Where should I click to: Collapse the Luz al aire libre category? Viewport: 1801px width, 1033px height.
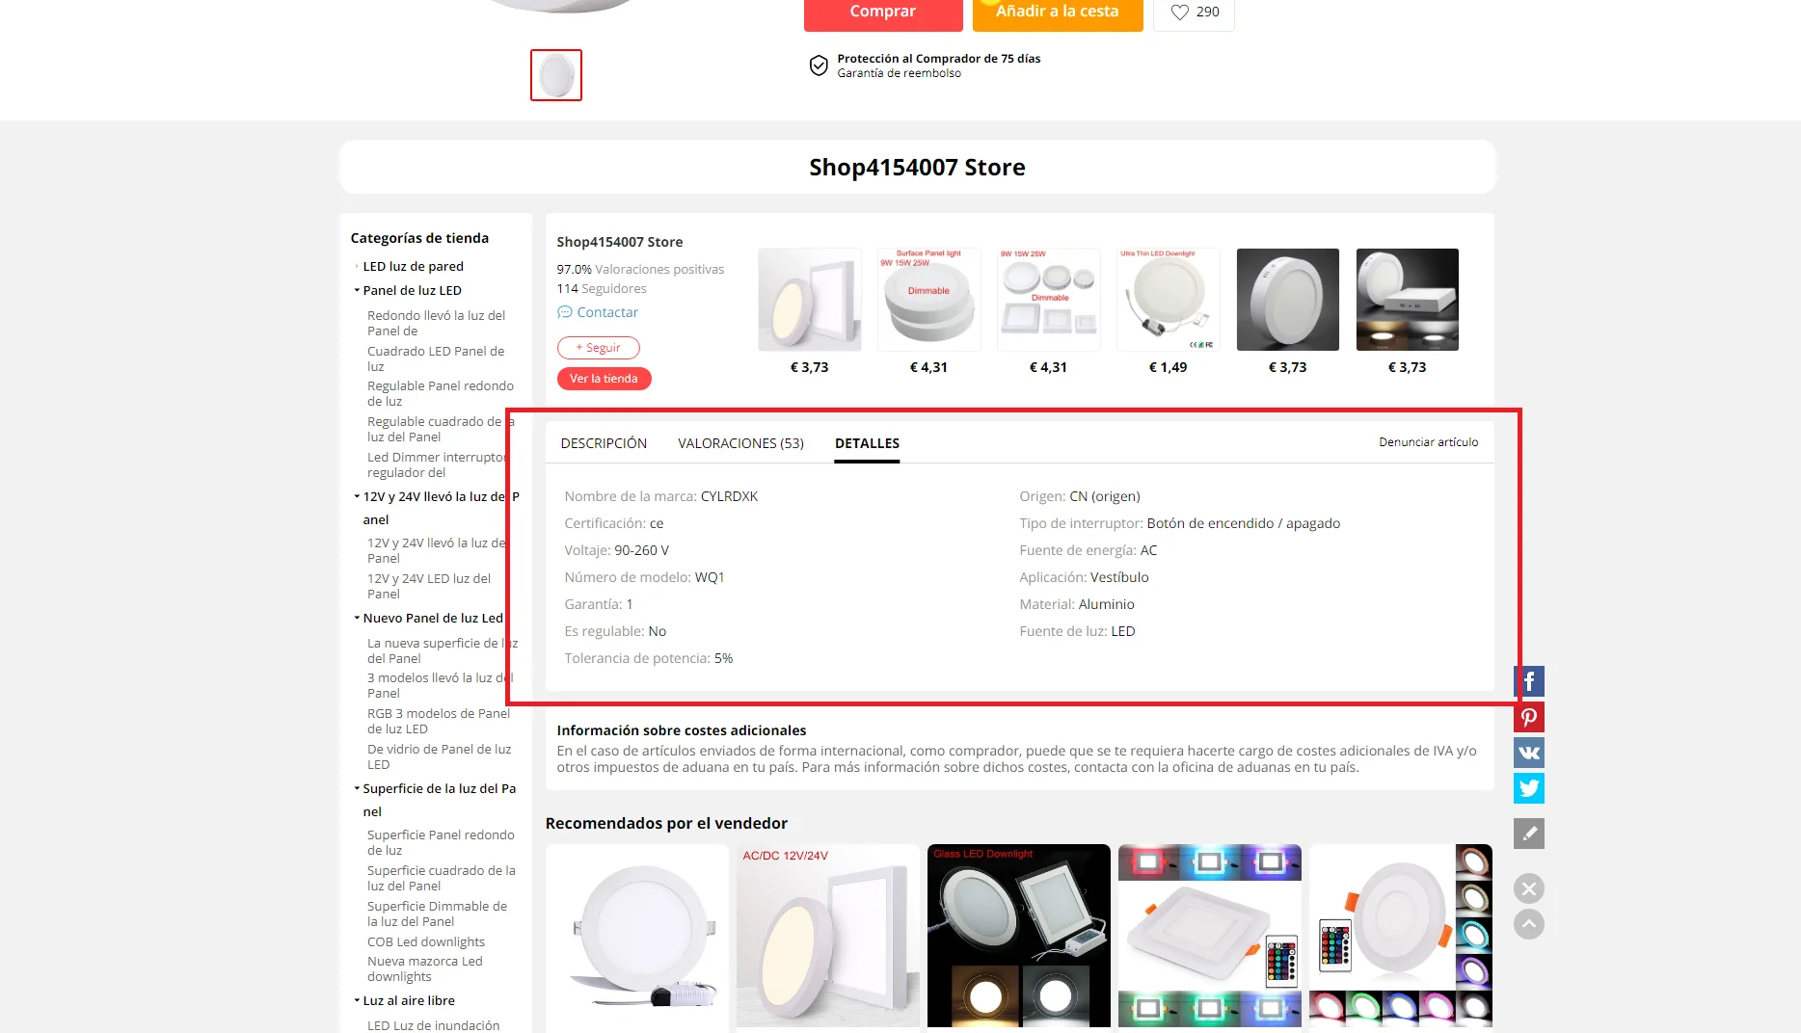coord(357,1000)
